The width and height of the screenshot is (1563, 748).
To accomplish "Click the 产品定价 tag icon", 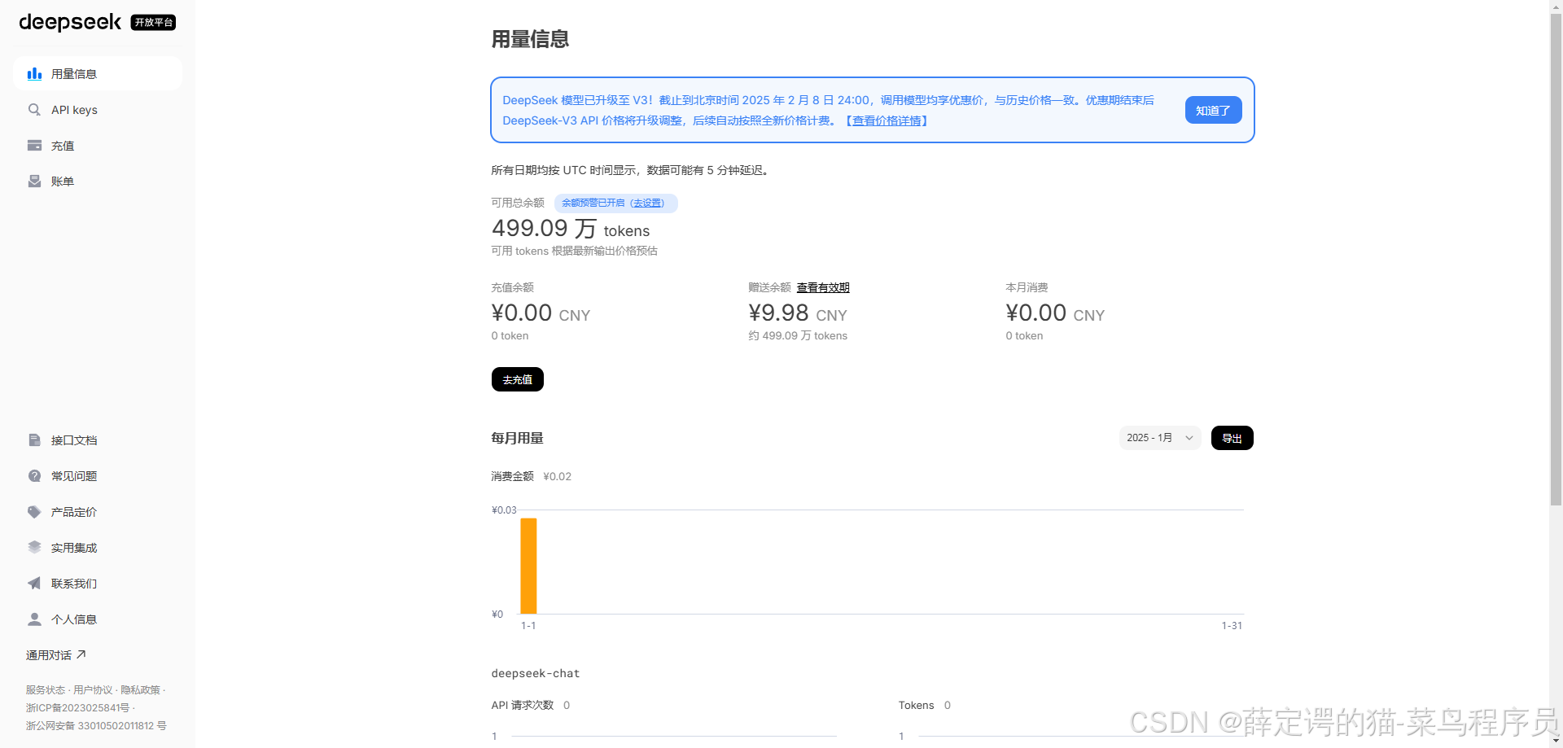I will [34, 512].
